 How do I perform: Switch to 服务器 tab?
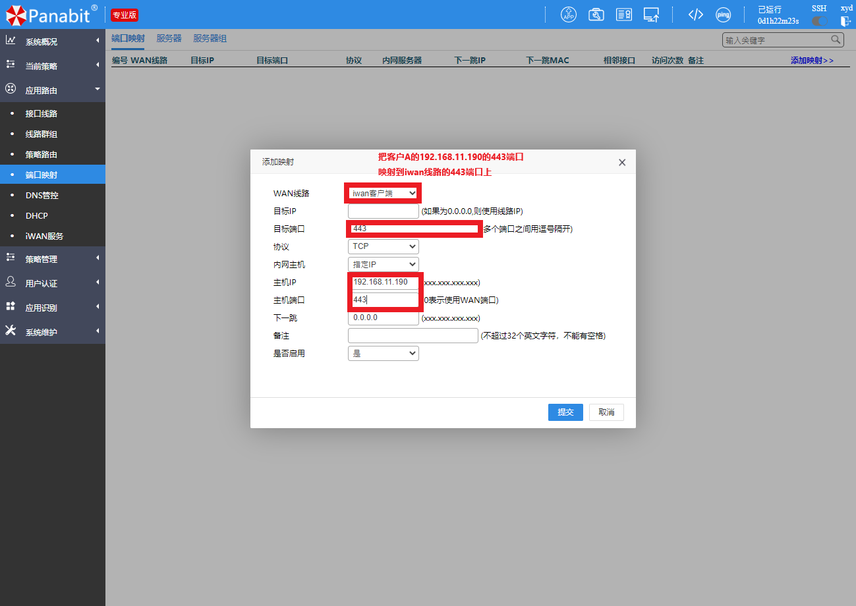click(x=169, y=39)
